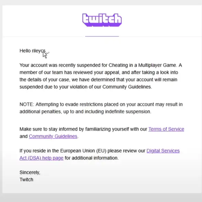Click 'for additional information' text

(x=91, y=158)
